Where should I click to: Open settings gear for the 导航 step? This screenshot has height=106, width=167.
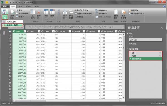pyautogui.click(x=160, y=56)
